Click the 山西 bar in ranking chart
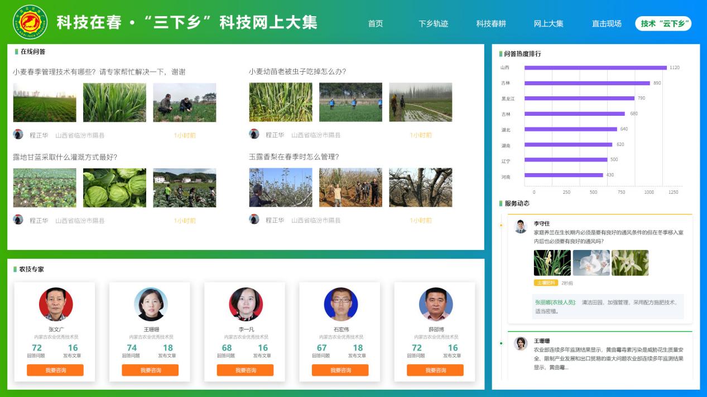The width and height of the screenshot is (707, 397). pos(595,68)
